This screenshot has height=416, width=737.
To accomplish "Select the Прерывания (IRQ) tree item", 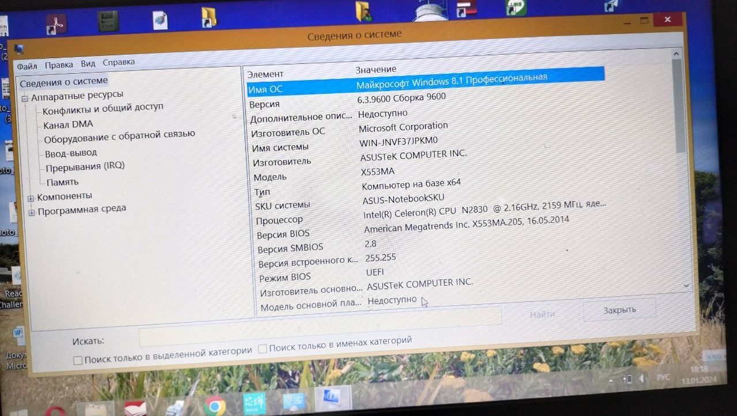I will click(85, 167).
